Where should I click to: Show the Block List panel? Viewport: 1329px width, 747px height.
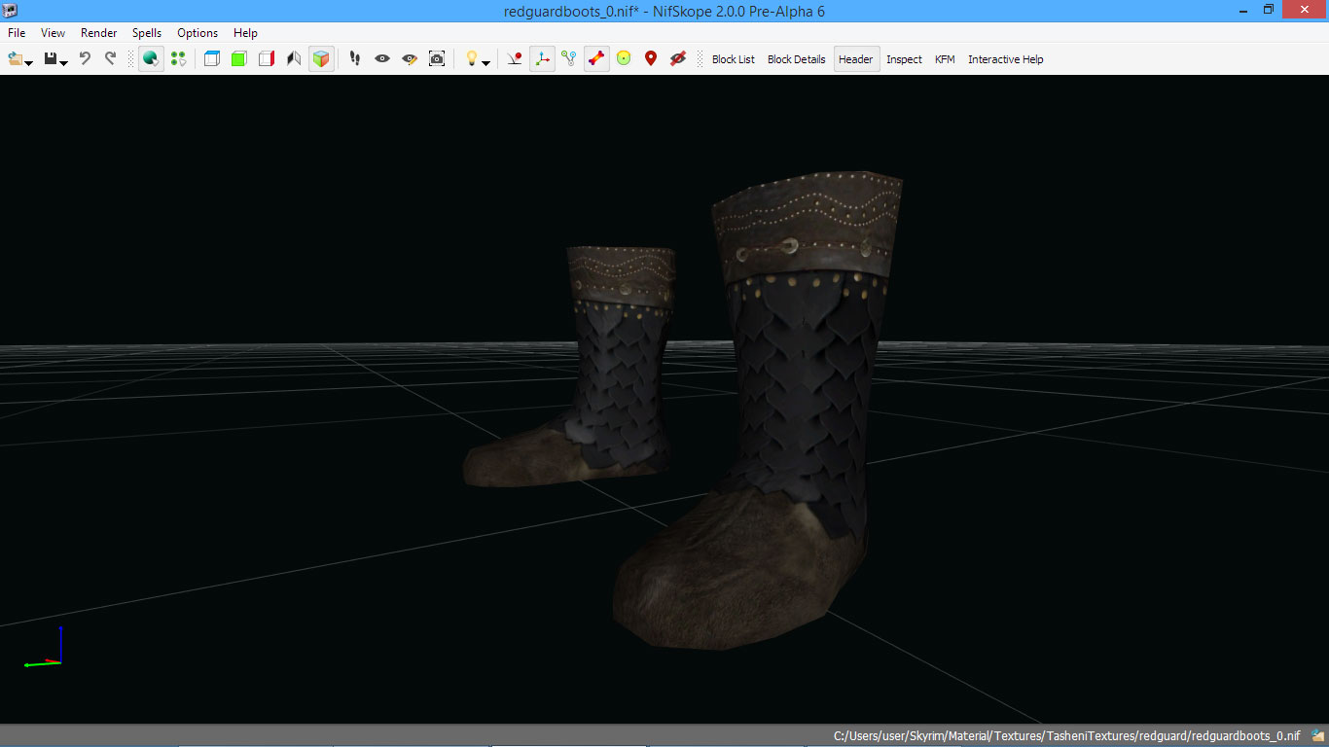coord(733,59)
